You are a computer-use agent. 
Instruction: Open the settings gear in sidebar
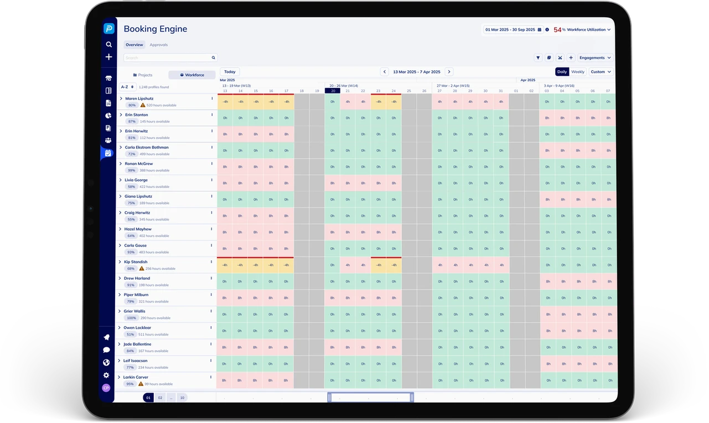[x=106, y=375]
